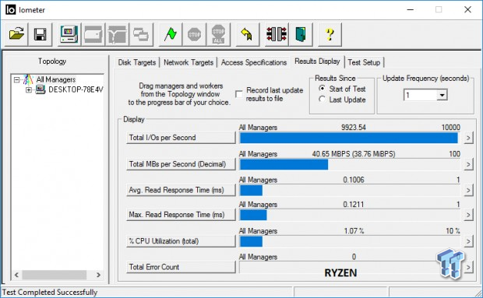Click the new disk worker icon
The height and width of the screenshot is (298, 483).
(x=93, y=34)
